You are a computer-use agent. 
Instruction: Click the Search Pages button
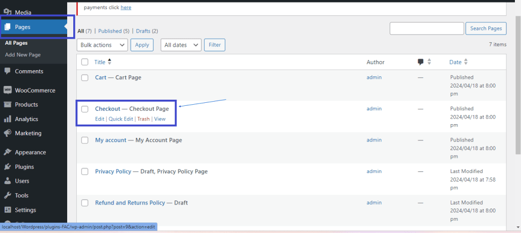coord(486,28)
